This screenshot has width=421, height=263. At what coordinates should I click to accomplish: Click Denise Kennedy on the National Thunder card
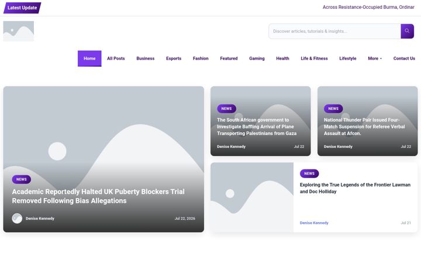338,147
